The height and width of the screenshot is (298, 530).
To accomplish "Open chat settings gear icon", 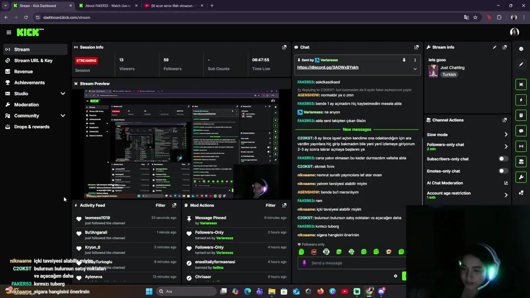I will click(395, 276).
